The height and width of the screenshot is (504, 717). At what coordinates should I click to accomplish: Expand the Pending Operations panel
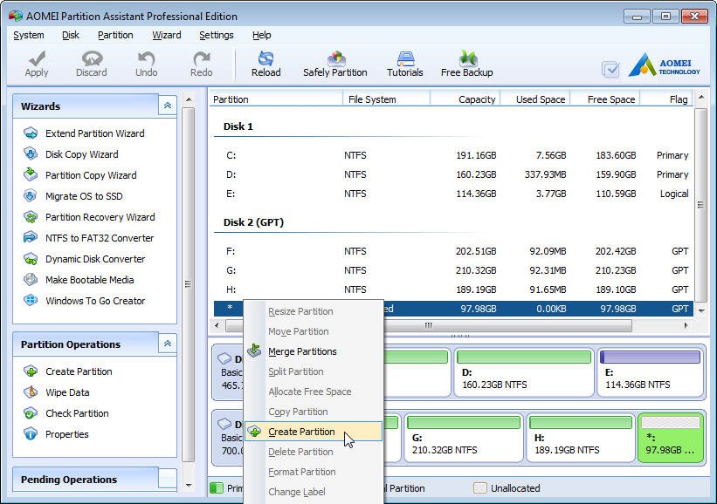click(x=167, y=479)
